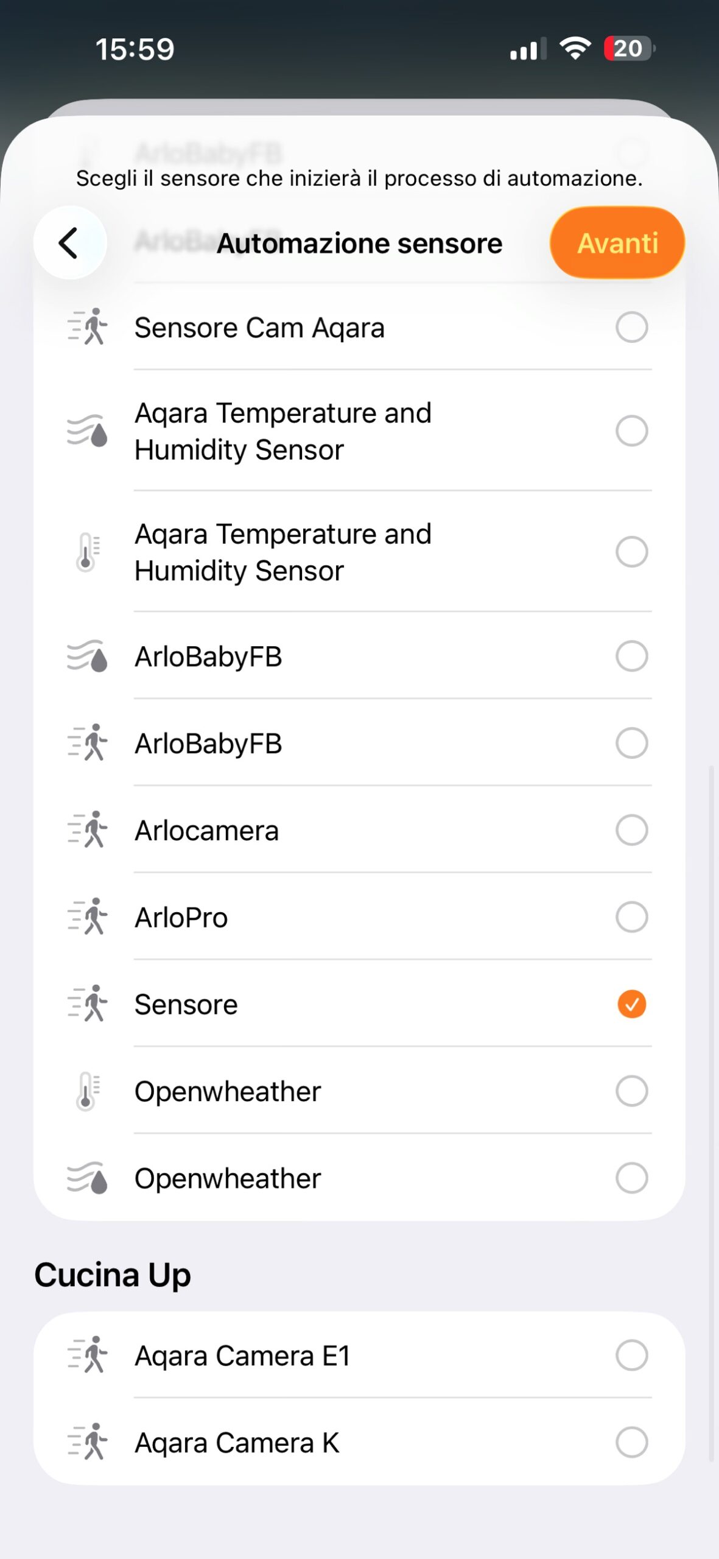Tap the Cucina Up section header
Image resolution: width=719 pixels, height=1559 pixels.
[x=113, y=1275]
